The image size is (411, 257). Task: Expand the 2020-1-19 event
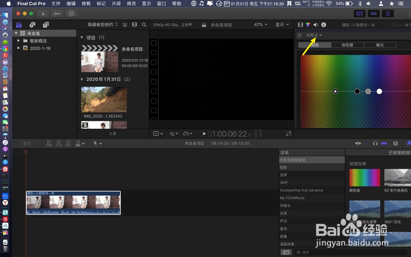click(18, 48)
